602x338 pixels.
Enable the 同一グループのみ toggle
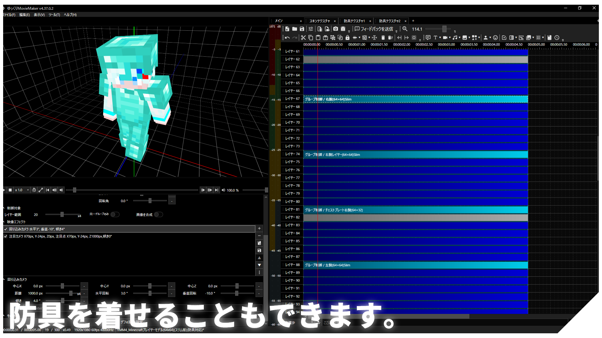[115, 214]
